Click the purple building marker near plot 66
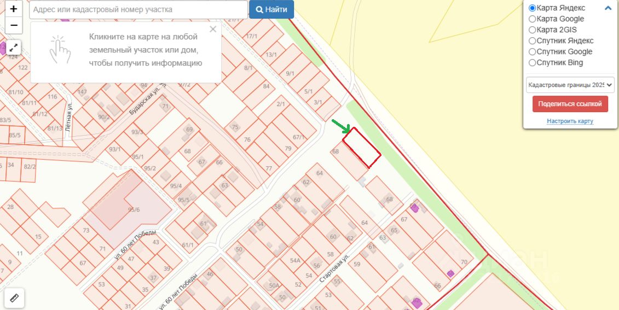Image resolution: width=619 pixels, height=310 pixels. [450, 273]
